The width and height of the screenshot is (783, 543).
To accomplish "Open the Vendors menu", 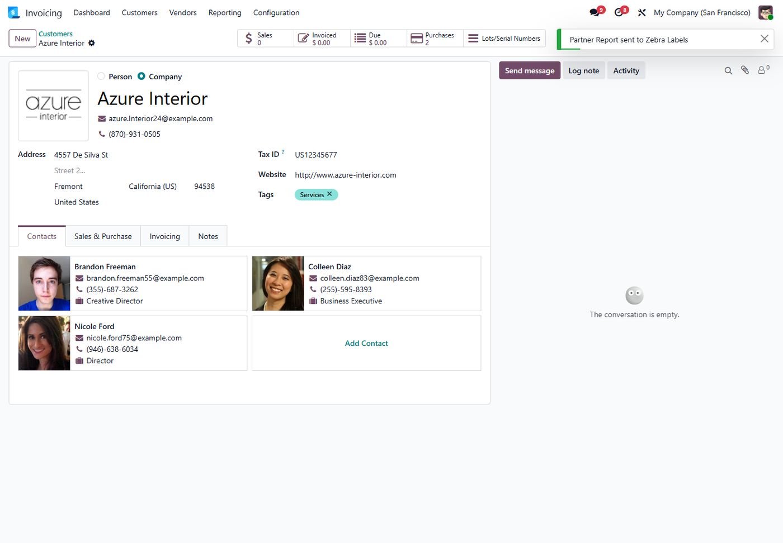I will click(x=183, y=12).
